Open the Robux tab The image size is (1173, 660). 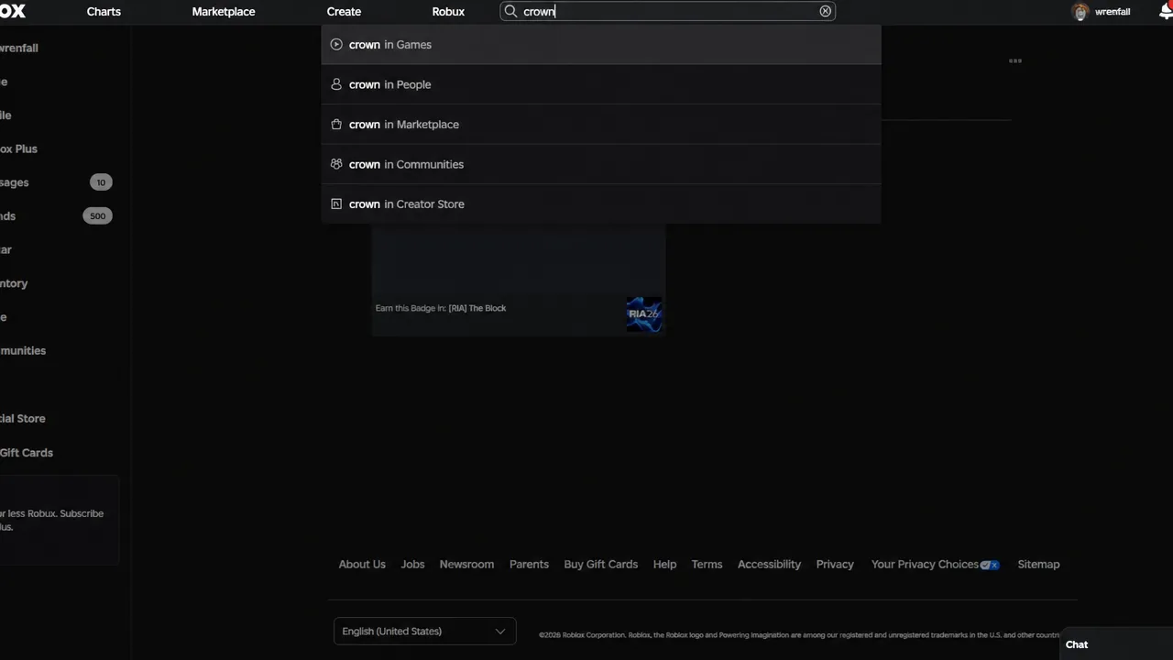[x=448, y=12]
